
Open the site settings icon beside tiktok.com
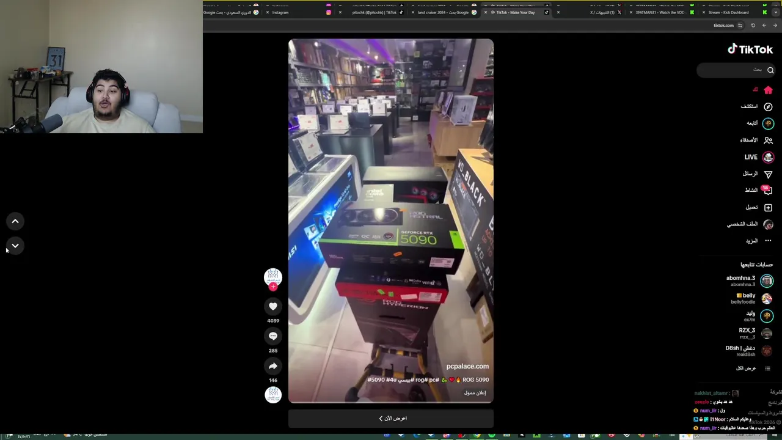click(x=740, y=26)
